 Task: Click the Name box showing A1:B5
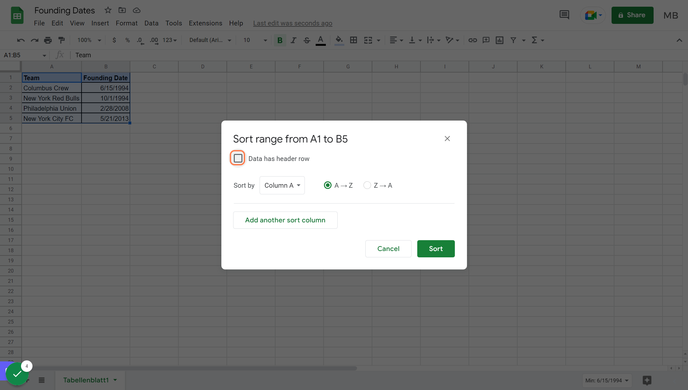[25, 55]
